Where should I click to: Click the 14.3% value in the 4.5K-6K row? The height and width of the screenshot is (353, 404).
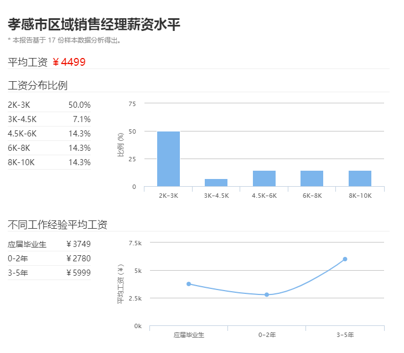tap(80, 134)
